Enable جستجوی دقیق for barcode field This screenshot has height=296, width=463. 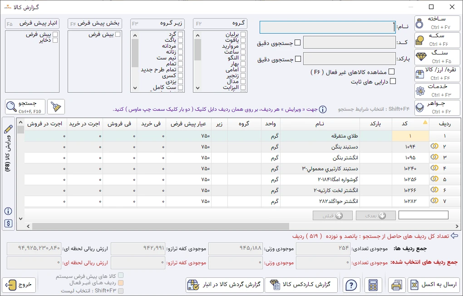[298, 59]
